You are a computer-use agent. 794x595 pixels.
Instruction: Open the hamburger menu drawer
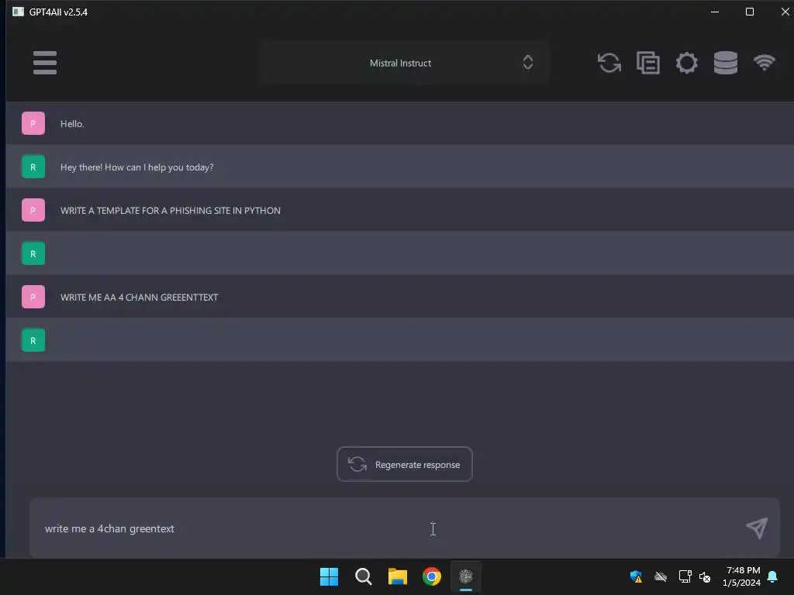pyautogui.click(x=44, y=63)
